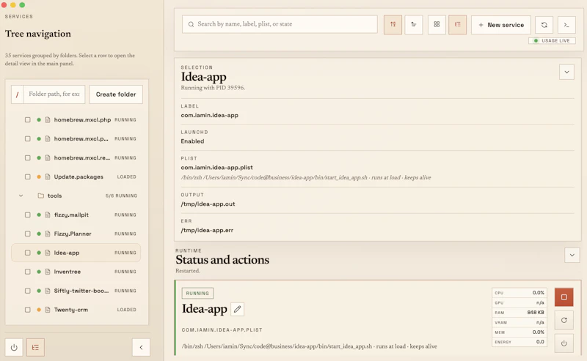Check the Inventree checkbox
This screenshot has height=361, width=587.
pos(28,272)
